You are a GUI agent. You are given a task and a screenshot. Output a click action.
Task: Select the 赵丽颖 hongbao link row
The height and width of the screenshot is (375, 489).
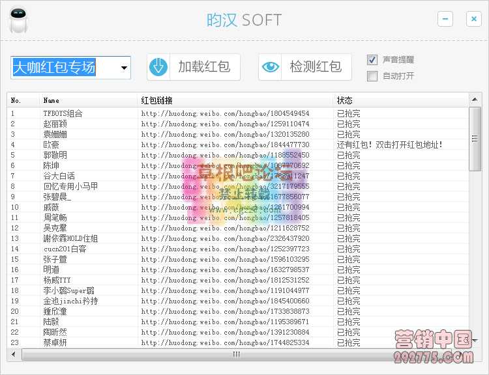point(225,124)
